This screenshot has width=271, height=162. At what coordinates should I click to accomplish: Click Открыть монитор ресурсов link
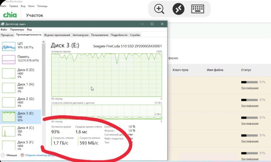coord(40,155)
